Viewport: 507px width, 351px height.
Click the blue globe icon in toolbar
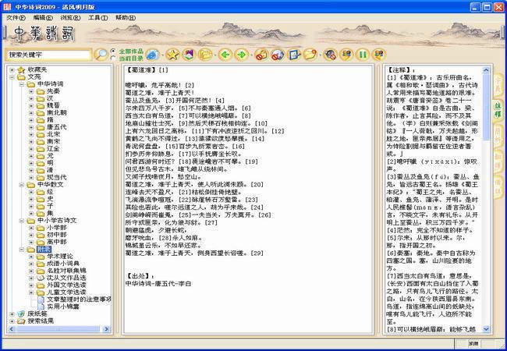click(153, 55)
